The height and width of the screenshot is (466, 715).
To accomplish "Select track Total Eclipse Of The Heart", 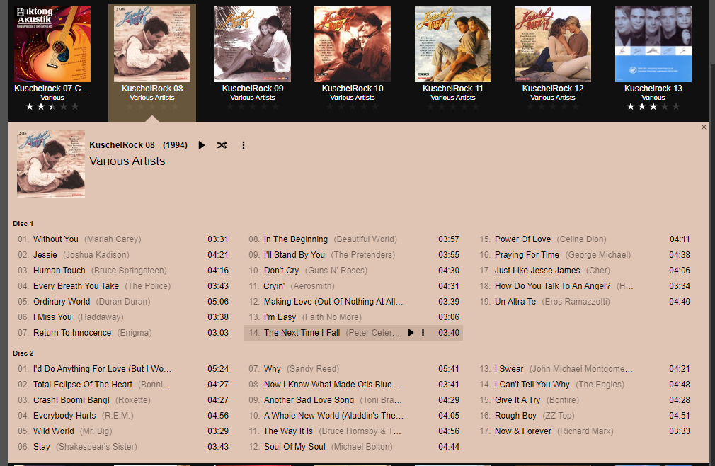I will click(122, 385).
